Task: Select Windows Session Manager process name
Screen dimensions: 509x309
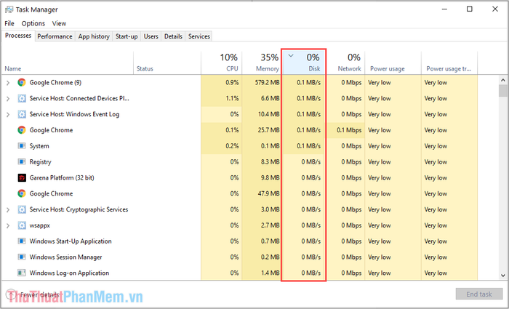Action: pyautogui.click(x=65, y=257)
